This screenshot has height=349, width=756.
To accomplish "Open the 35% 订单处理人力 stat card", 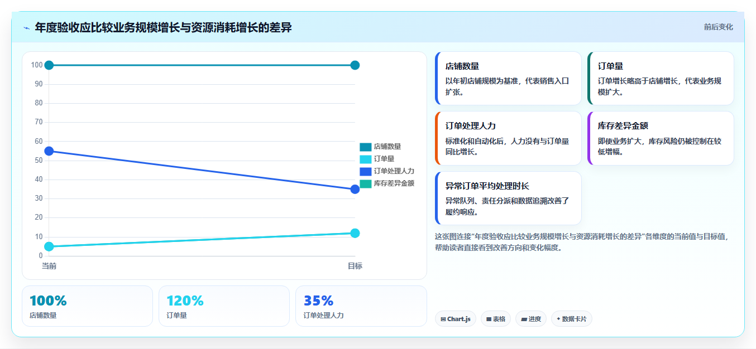I will [361, 306].
